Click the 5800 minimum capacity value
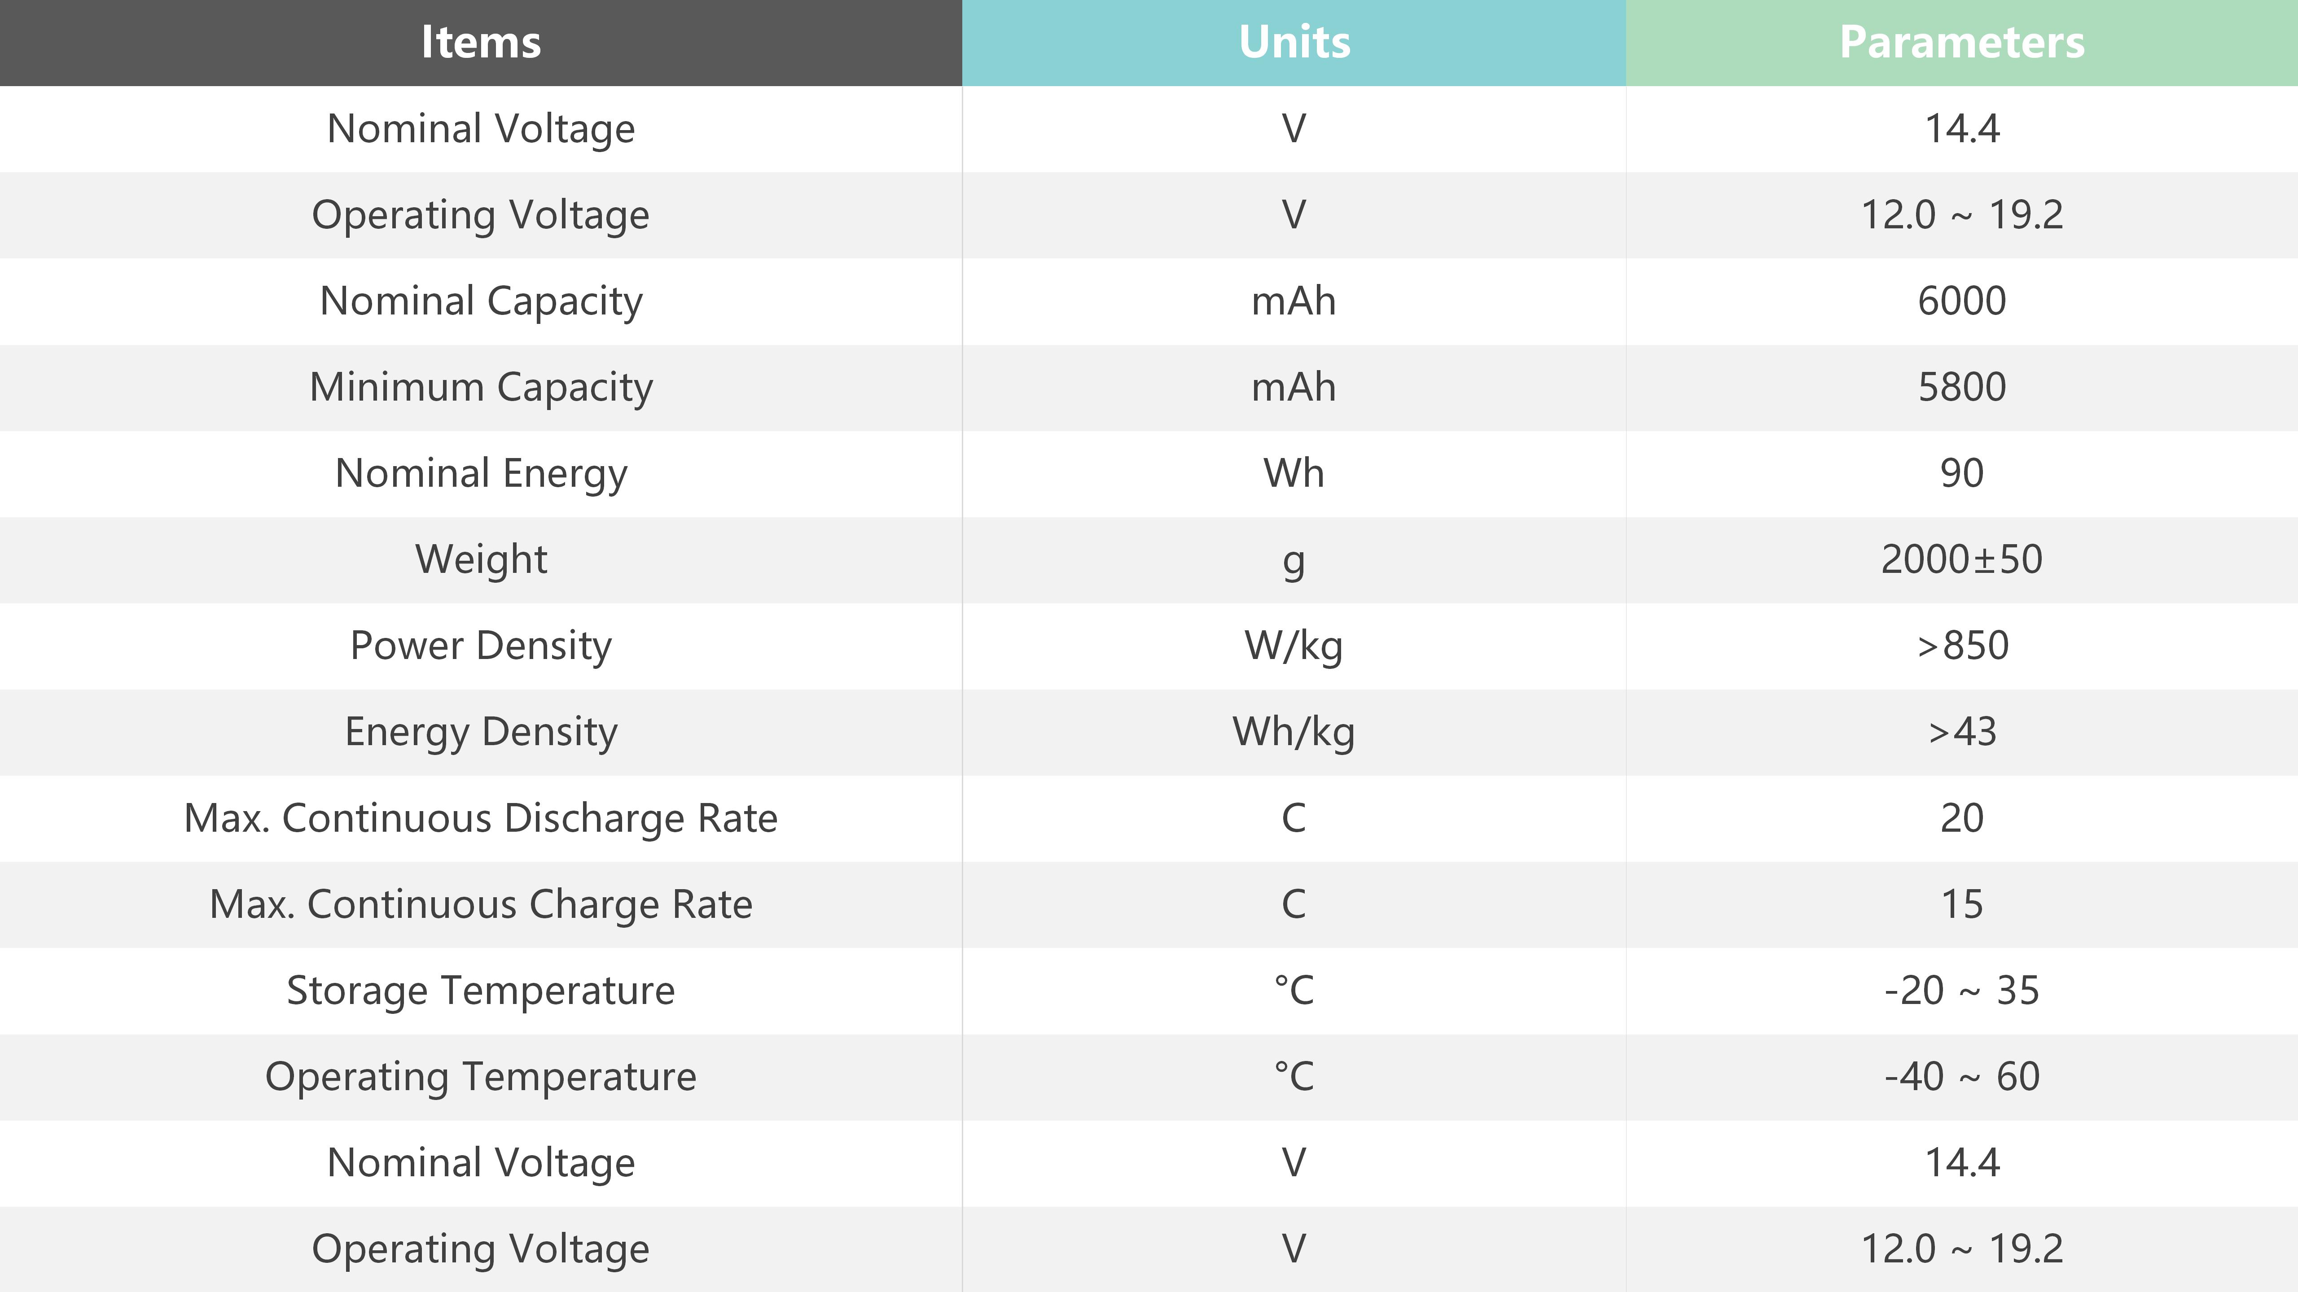This screenshot has height=1292, width=2298. click(1962, 388)
